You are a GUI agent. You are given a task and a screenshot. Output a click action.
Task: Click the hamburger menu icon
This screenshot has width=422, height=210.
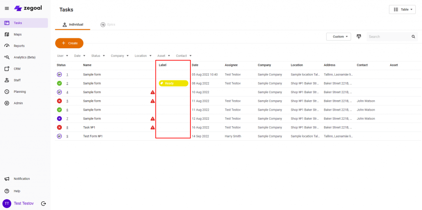(7, 8)
